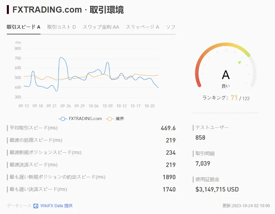Click the 800 y-axis label
Image resolution: width=275 pixels, height=214 pixels.
click(x=18, y=49)
